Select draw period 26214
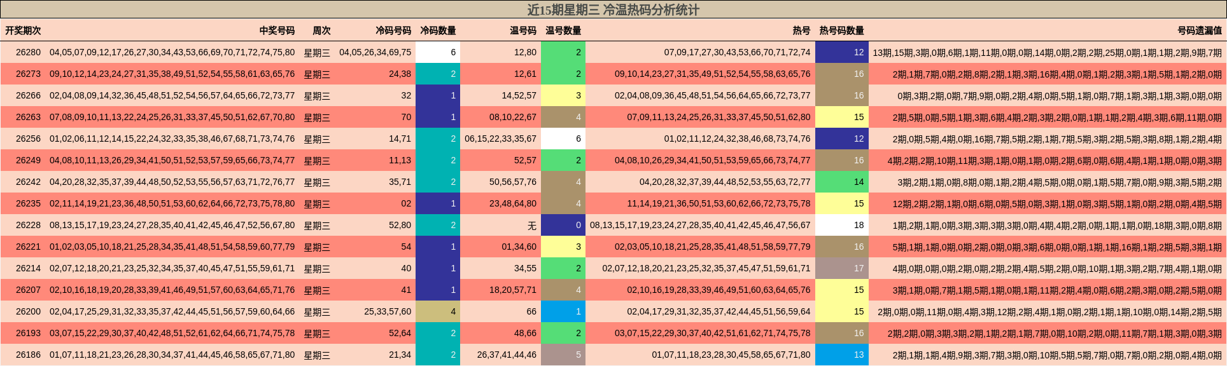 pyautogui.click(x=28, y=268)
